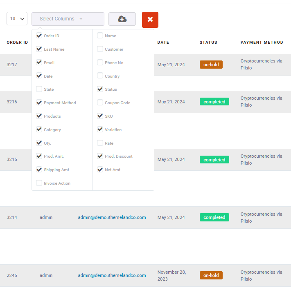Open the rows-per-page dropdown showing 10

pos(17,18)
